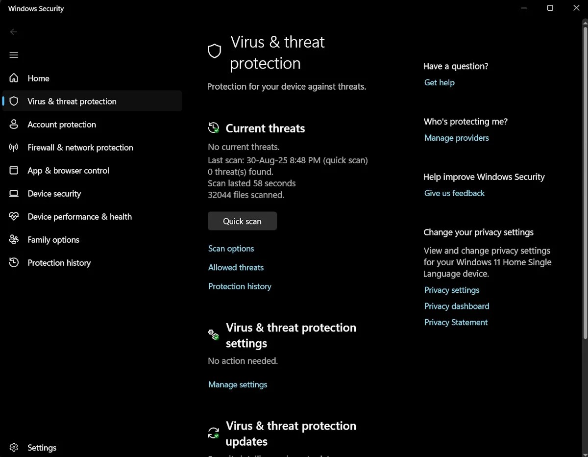Open Protection history in the sidebar
The image size is (588, 457).
pos(59,263)
